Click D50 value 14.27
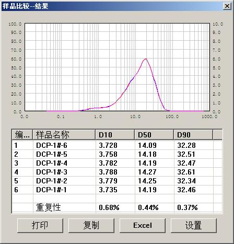The image size is (234, 244). click(147, 172)
